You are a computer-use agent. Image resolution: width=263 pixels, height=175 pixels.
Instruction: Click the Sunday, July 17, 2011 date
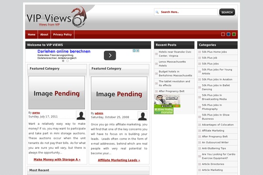[43, 116]
